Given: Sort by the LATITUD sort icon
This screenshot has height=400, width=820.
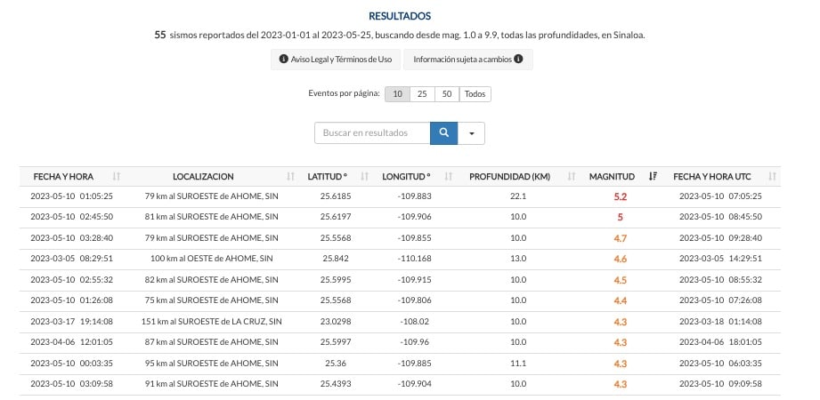Looking at the screenshot, I should tap(364, 177).
